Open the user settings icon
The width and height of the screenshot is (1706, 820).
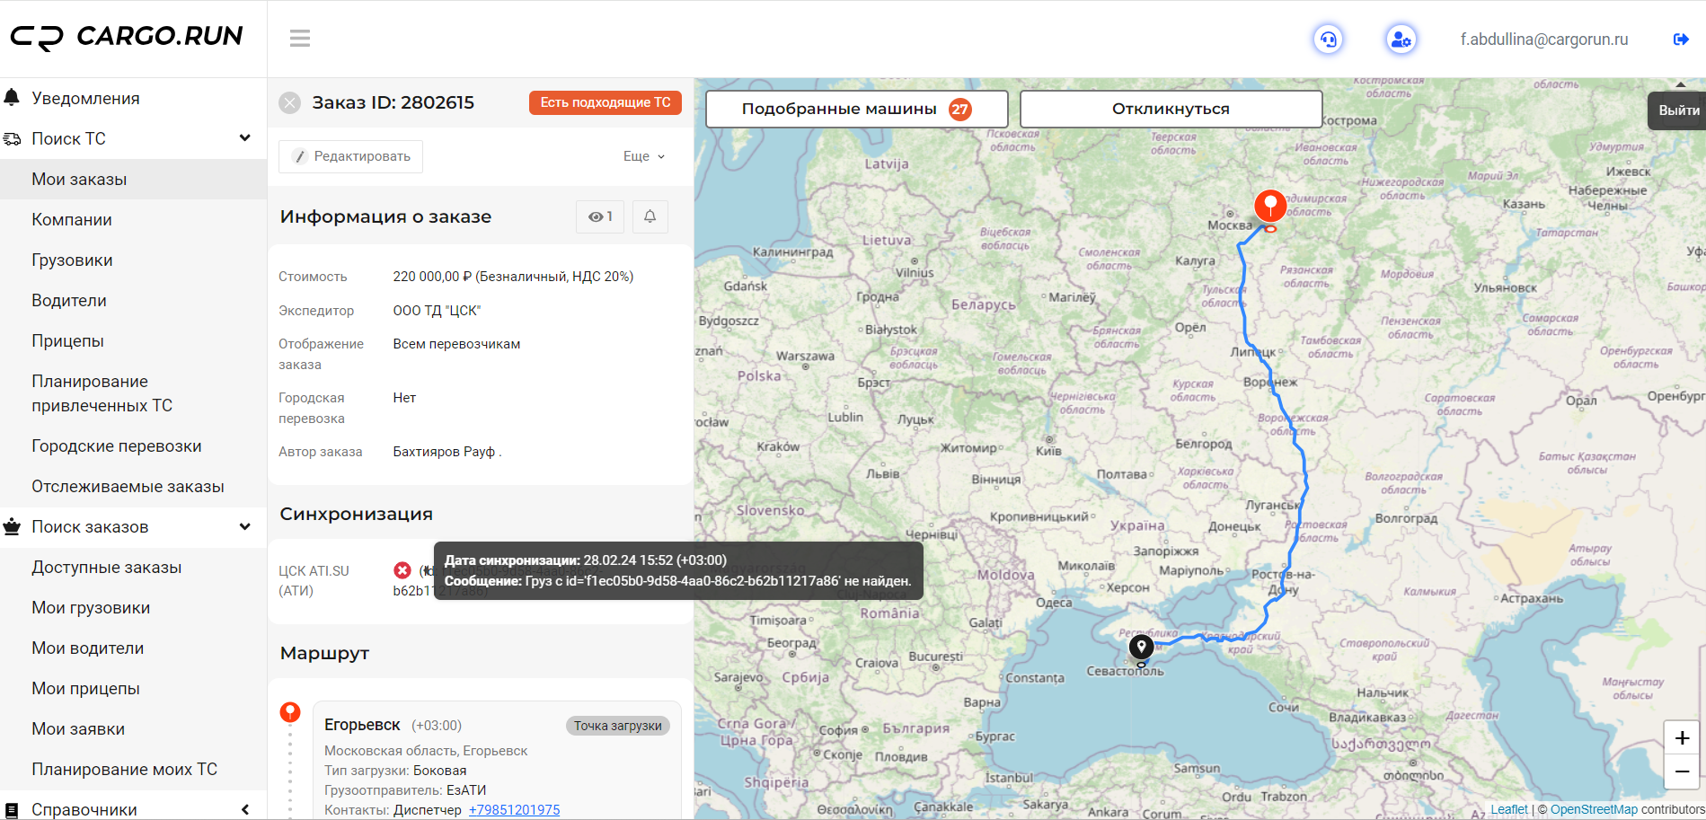click(1401, 40)
